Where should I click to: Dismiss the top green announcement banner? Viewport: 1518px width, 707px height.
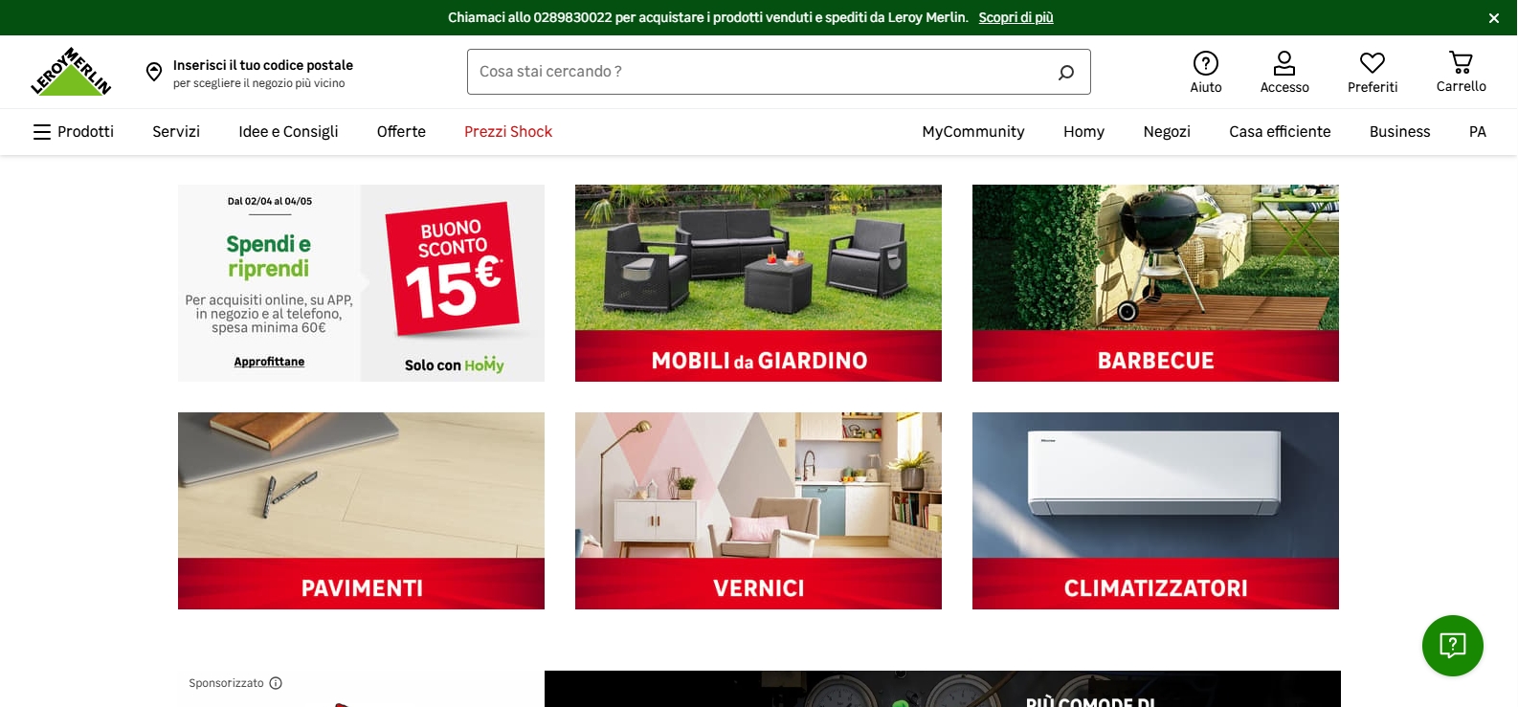(1493, 18)
